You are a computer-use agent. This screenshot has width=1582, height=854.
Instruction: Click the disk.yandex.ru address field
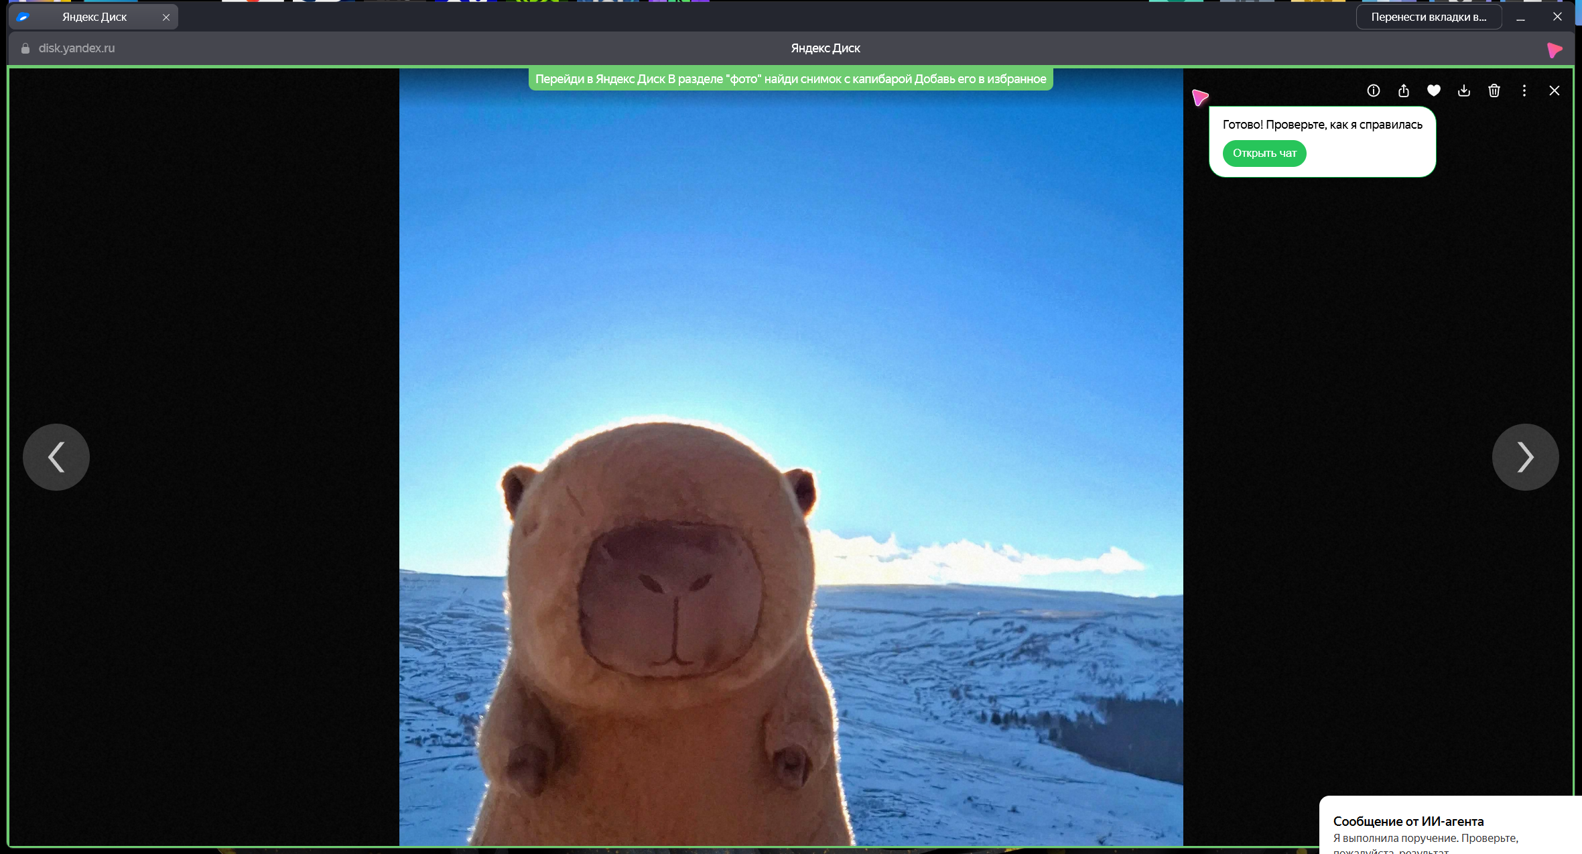pyautogui.click(x=76, y=48)
